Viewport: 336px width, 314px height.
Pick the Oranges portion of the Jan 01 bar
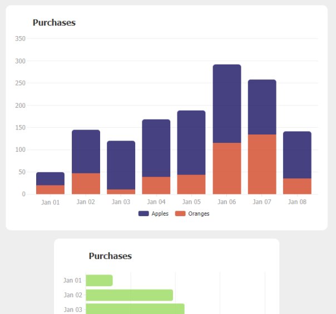click(51, 190)
